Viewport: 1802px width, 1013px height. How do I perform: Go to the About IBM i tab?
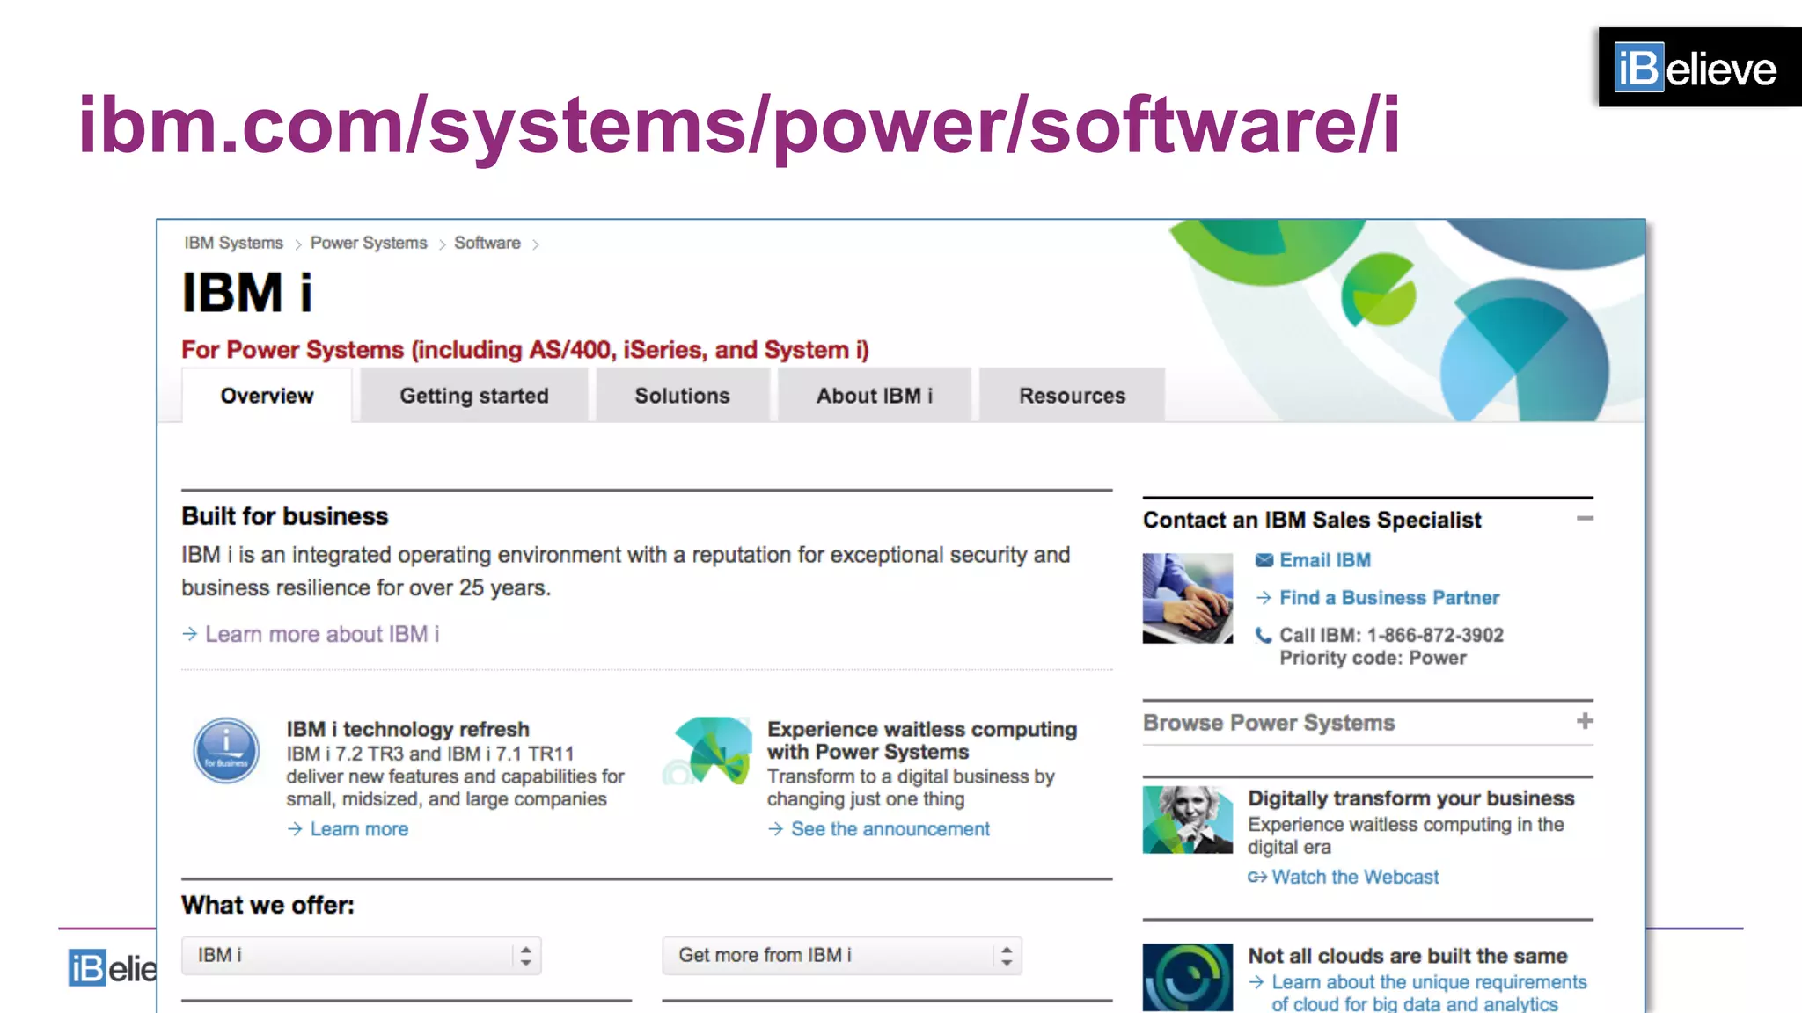(875, 396)
